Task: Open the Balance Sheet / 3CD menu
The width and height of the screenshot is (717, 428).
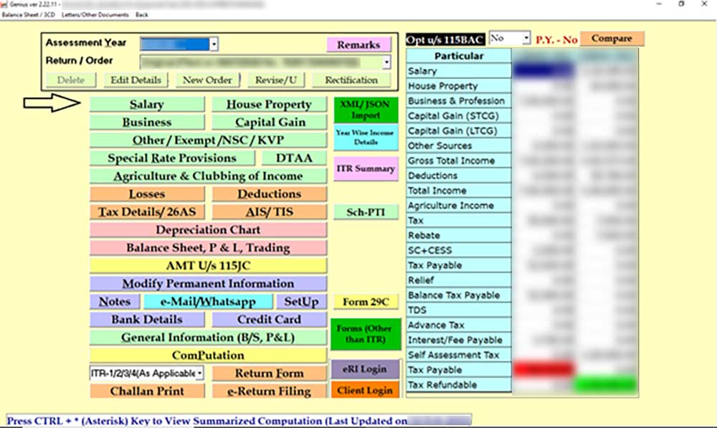Action: click(29, 14)
